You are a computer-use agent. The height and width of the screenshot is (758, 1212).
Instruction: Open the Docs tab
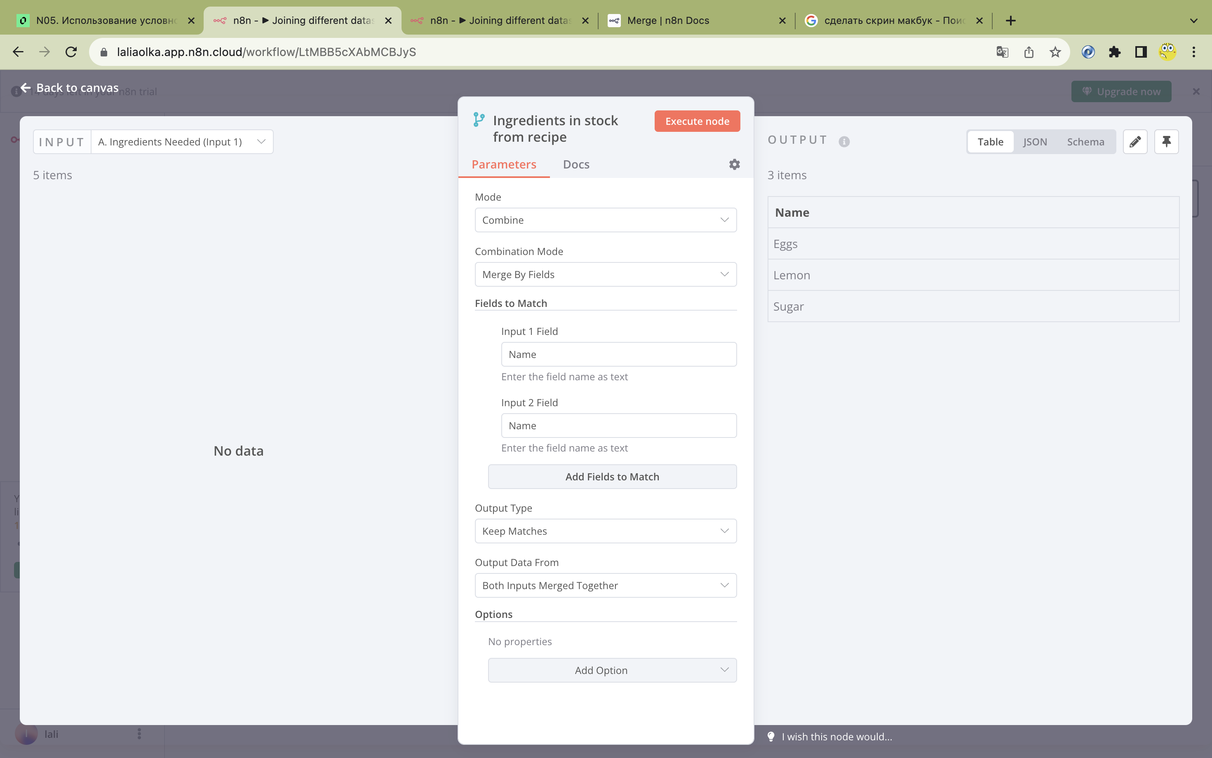[575, 164]
